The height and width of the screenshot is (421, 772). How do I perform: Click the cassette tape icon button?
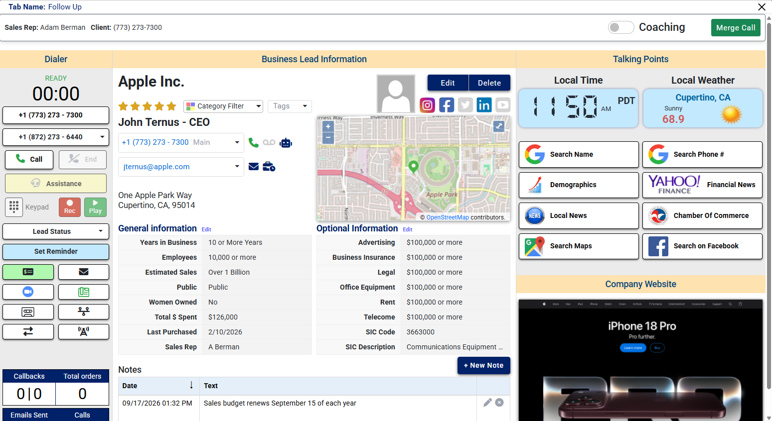[x=28, y=312]
